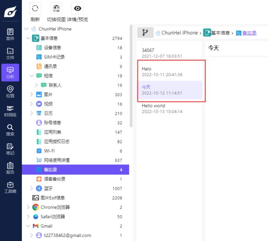Click the Refresh (刷新) toolbar icon
This screenshot has width=268, height=241.
(x=35, y=8)
